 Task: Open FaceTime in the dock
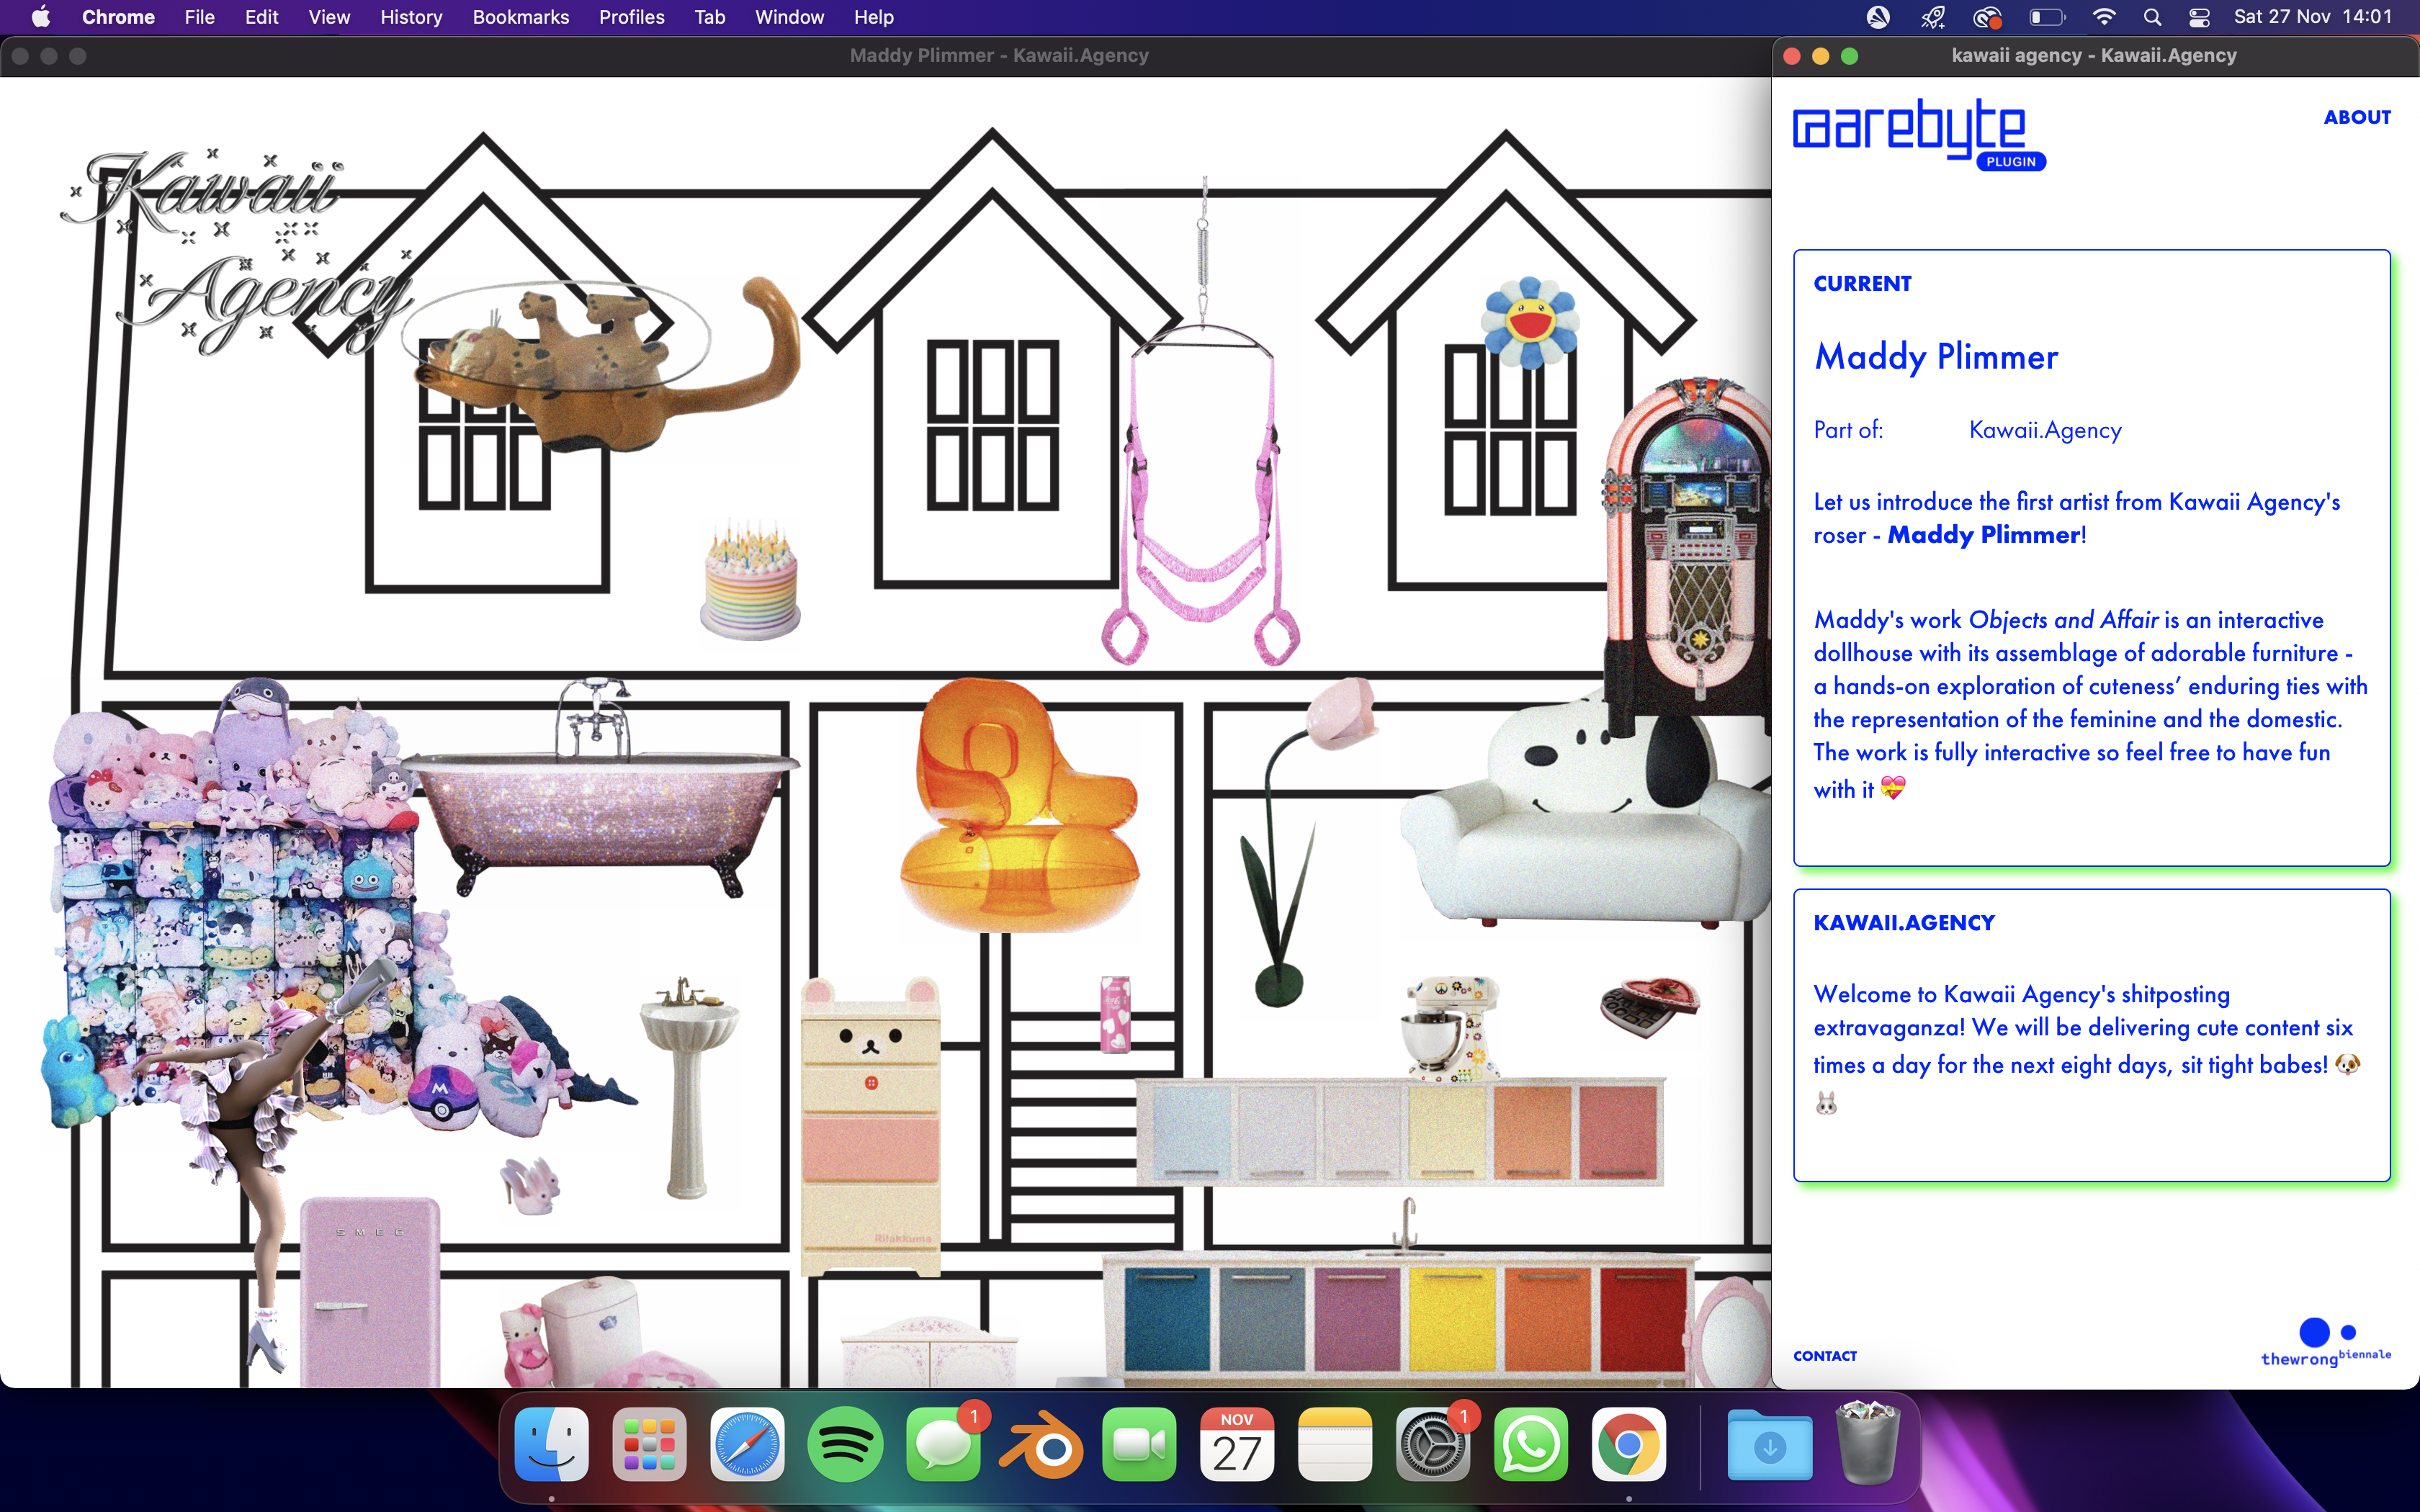tap(1139, 1444)
